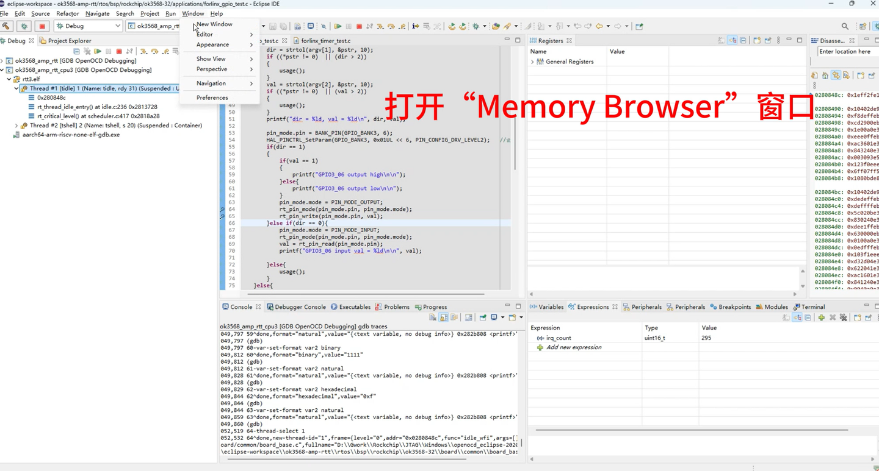Click Add new expression plus icon in Expressions toolbar
The width and height of the screenshot is (879, 471).
[822, 317]
